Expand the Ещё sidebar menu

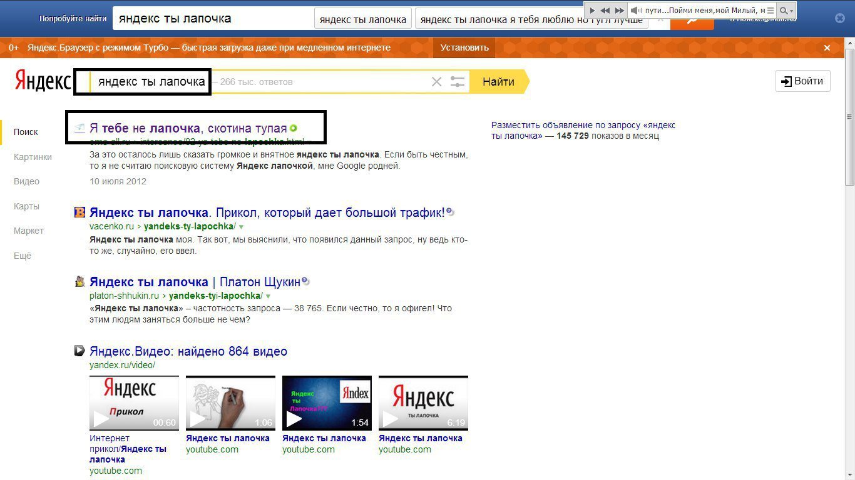[22, 256]
